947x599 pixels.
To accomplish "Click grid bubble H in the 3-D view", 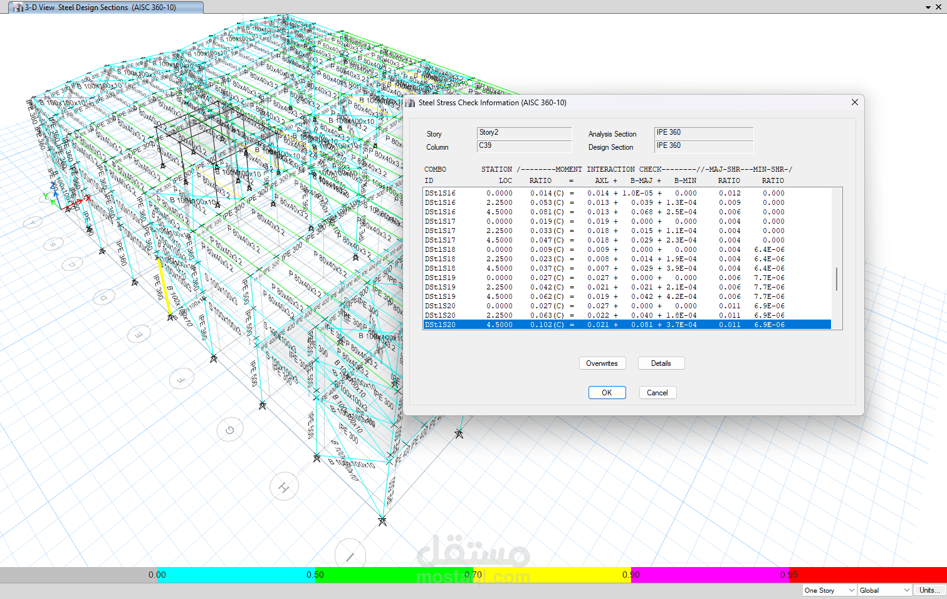I will (284, 487).
